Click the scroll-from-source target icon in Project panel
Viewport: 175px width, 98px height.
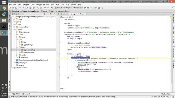(44, 14)
